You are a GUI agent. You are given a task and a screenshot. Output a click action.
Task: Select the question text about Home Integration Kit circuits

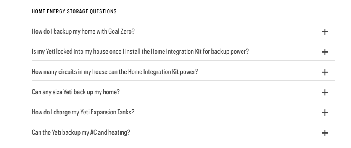coord(115,72)
